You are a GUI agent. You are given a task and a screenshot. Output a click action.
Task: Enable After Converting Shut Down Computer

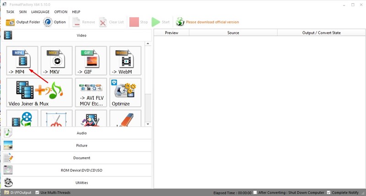255,193
